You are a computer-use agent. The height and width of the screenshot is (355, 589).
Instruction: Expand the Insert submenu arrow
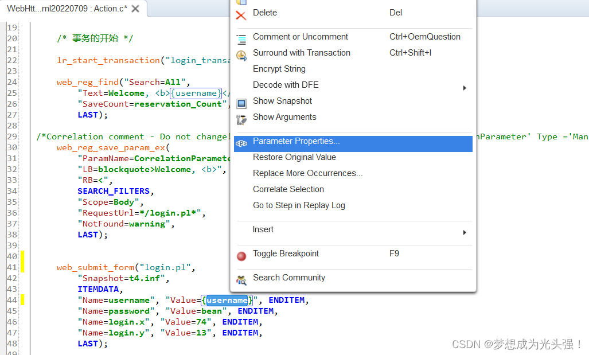pyautogui.click(x=465, y=232)
